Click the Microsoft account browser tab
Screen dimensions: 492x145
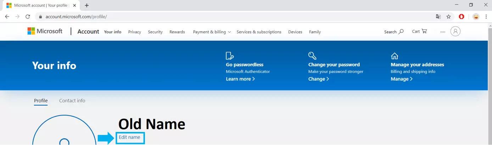coord(42,5)
